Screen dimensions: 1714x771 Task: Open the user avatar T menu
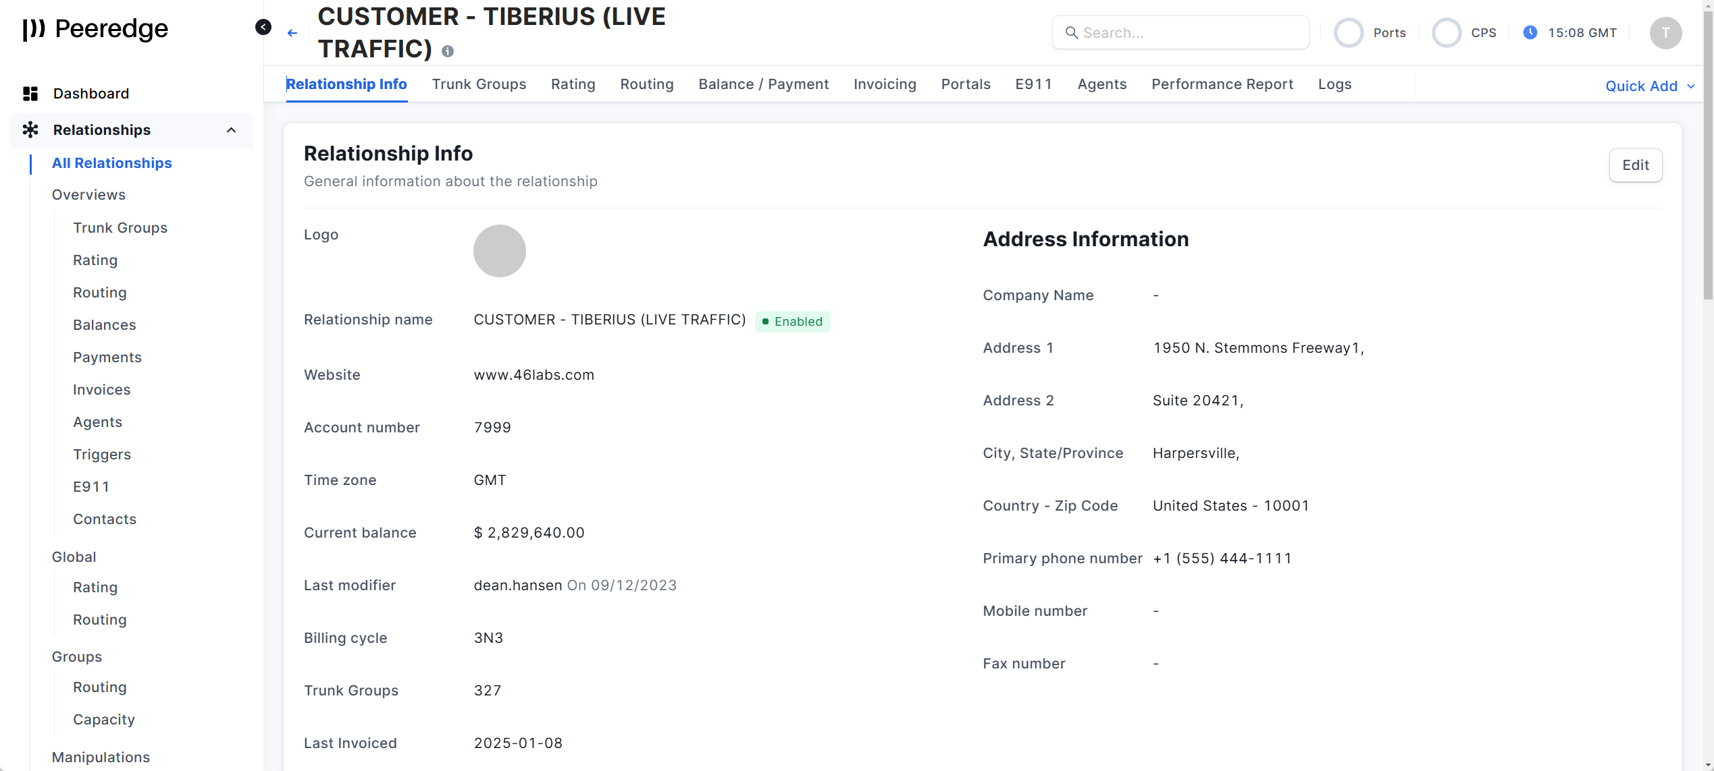1665,33
